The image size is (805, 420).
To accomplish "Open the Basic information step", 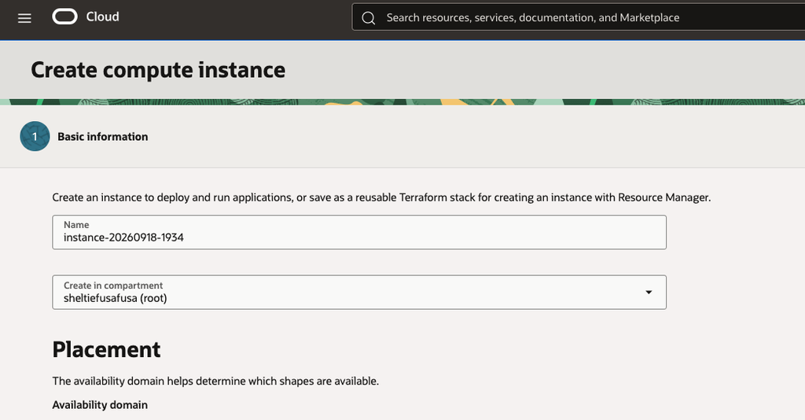I will [x=103, y=137].
